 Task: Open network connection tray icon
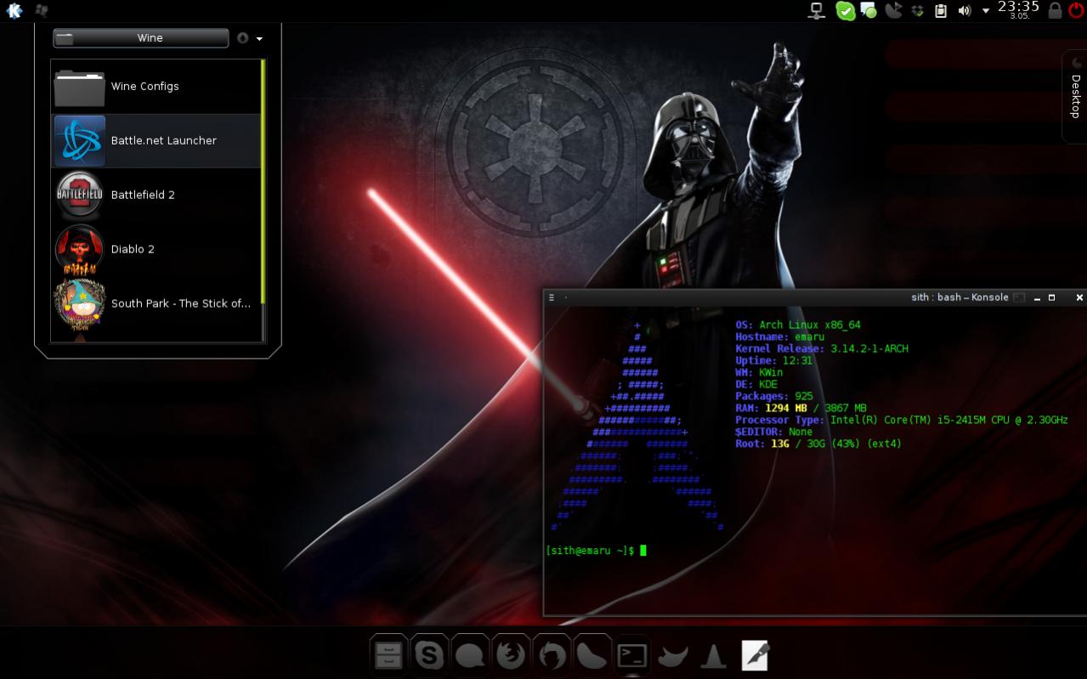tap(817, 11)
